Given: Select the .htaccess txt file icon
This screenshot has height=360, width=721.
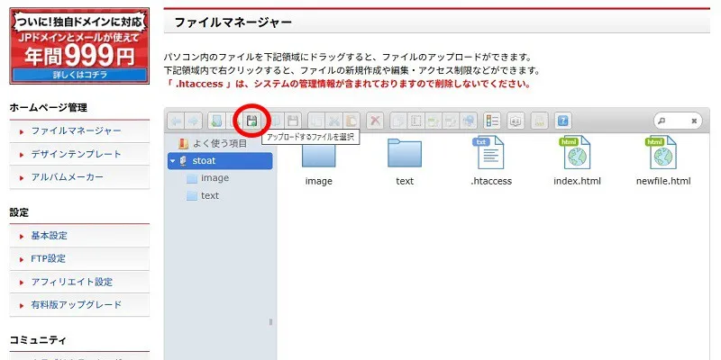Looking at the screenshot, I should pos(488,152).
